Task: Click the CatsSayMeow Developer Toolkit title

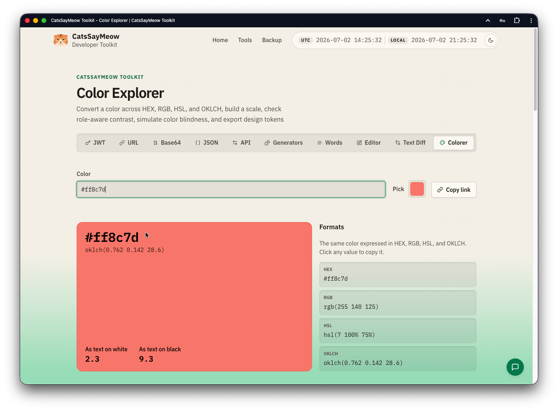Action: (96, 40)
